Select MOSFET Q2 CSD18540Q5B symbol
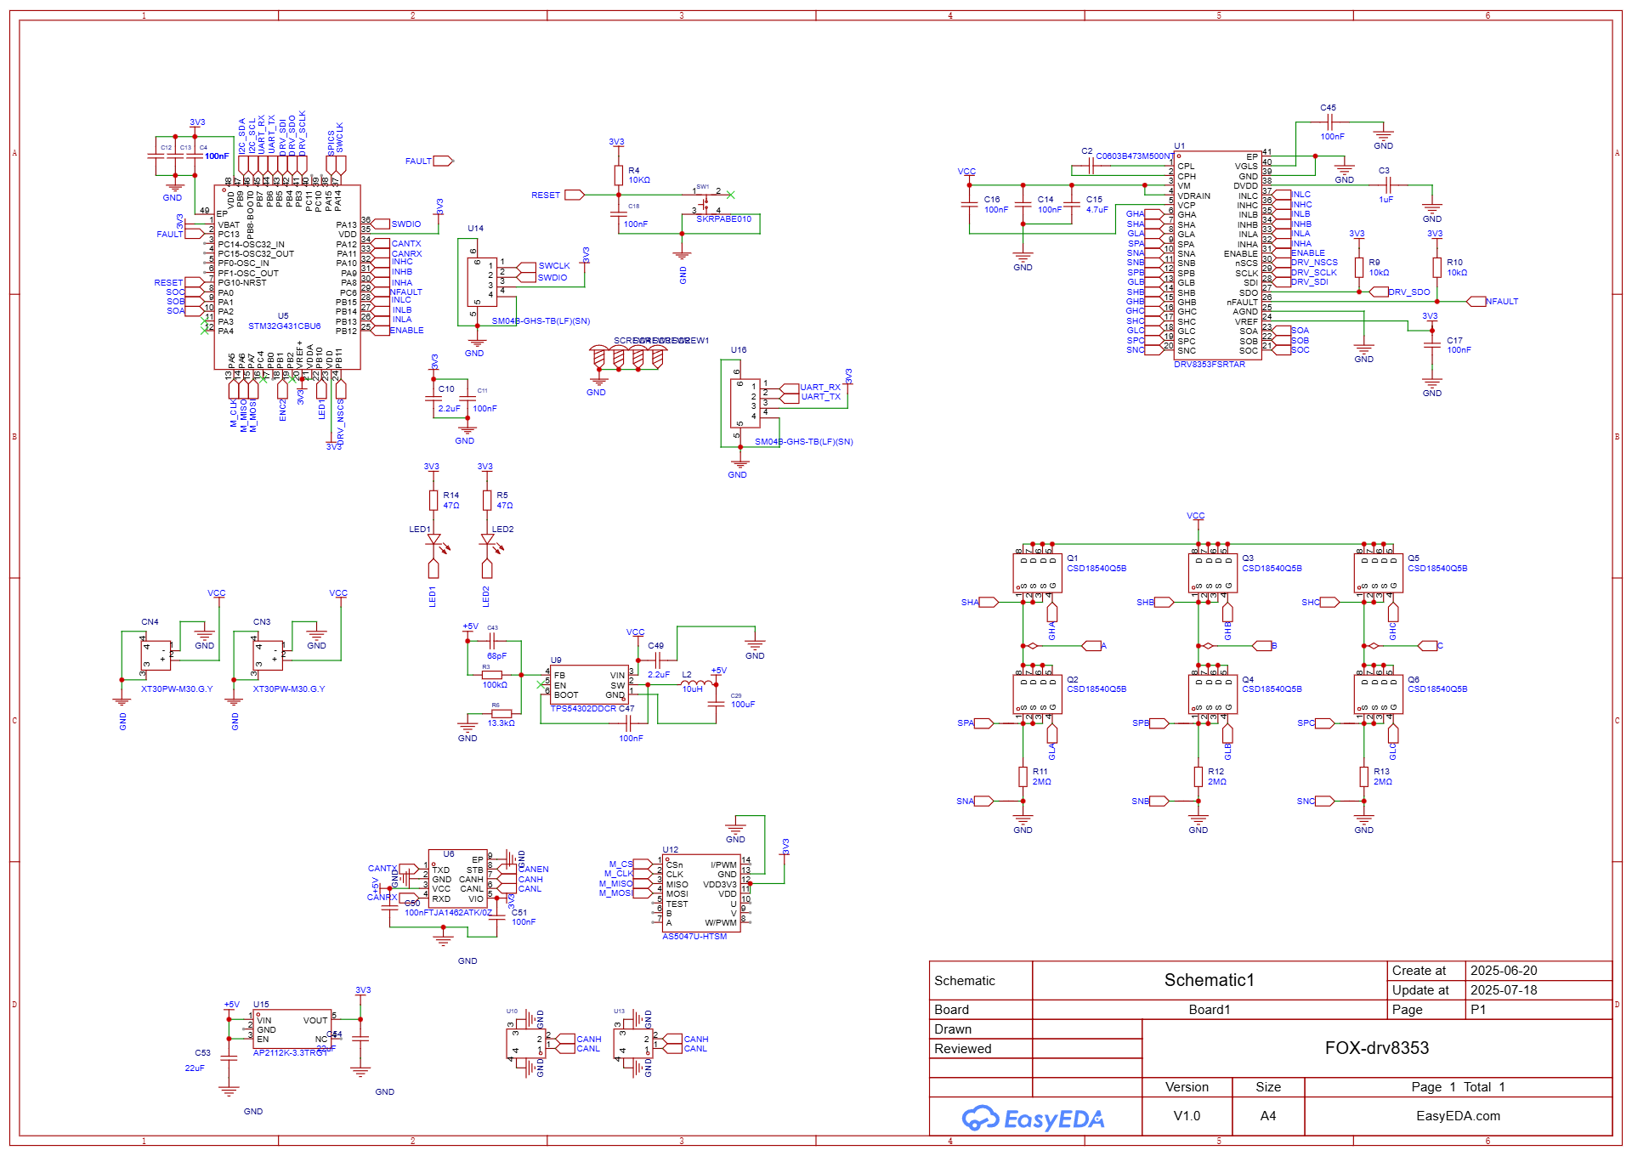The height and width of the screenshot is (1156, 1632). [x=1038, y=694]
